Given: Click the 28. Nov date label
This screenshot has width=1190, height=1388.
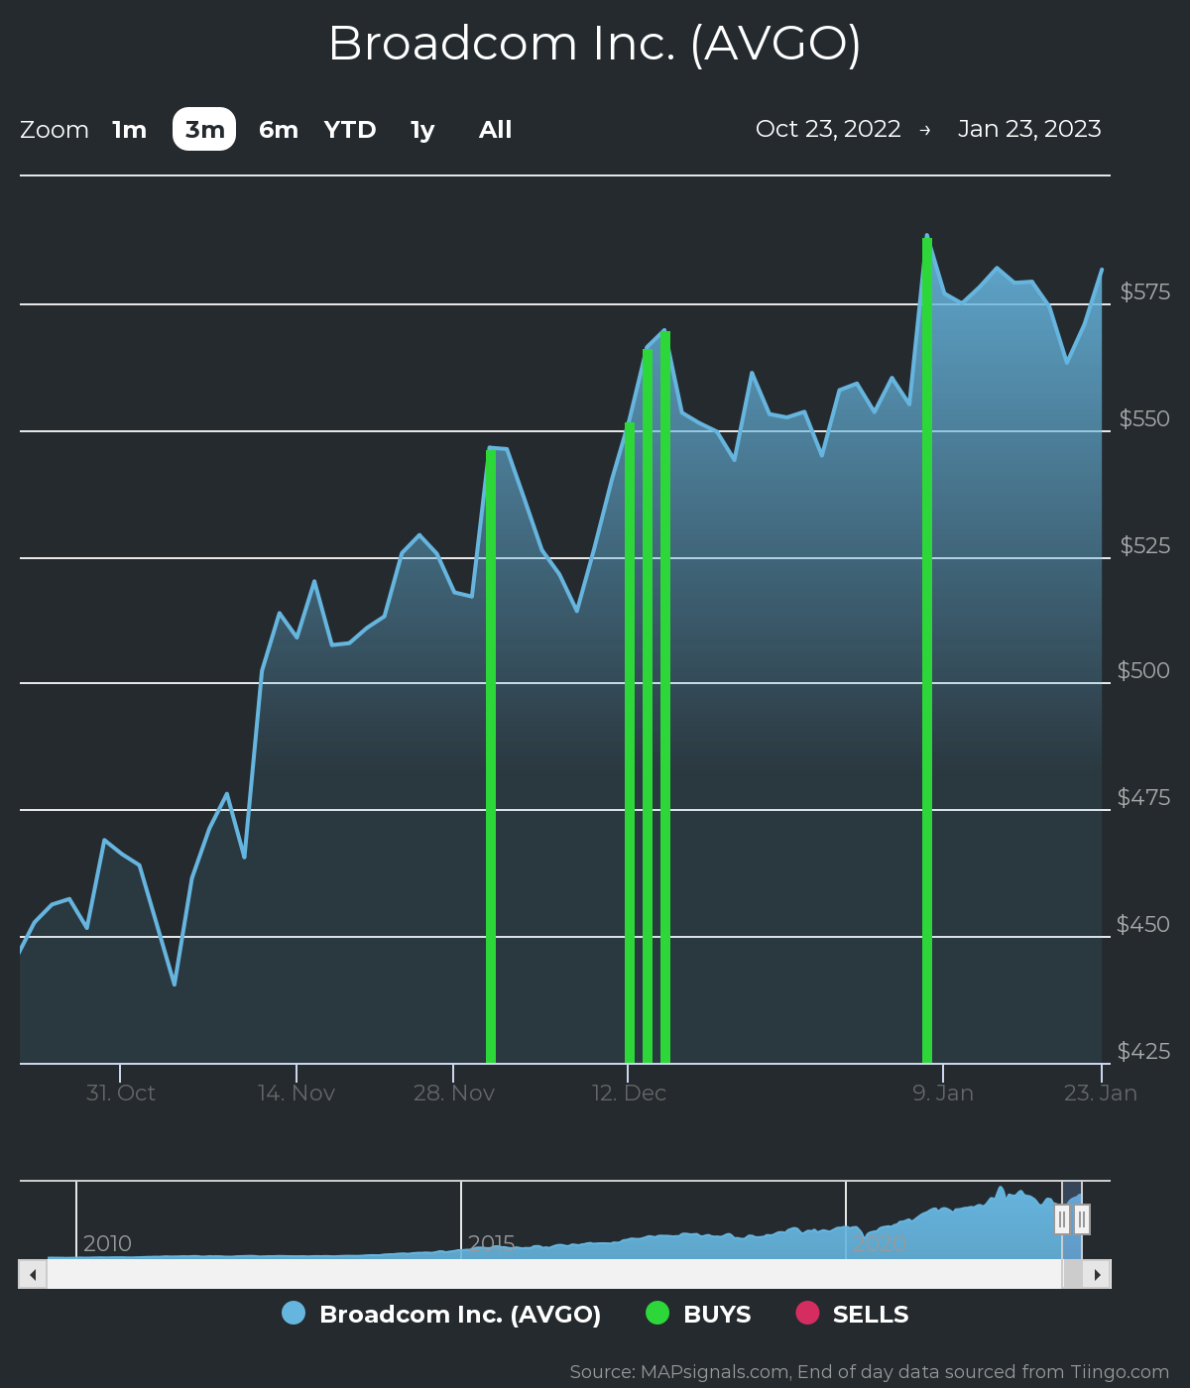Looking at the screenshot, I should 454,1093.
